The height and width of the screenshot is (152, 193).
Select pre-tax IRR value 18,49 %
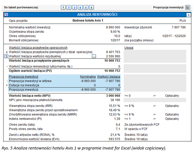click(114, 110)
